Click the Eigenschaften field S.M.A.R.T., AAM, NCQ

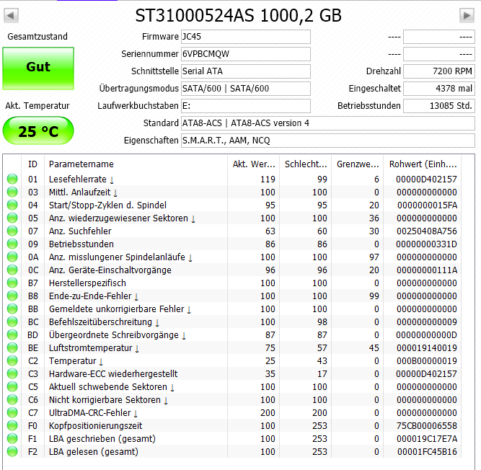click(328, 141)
